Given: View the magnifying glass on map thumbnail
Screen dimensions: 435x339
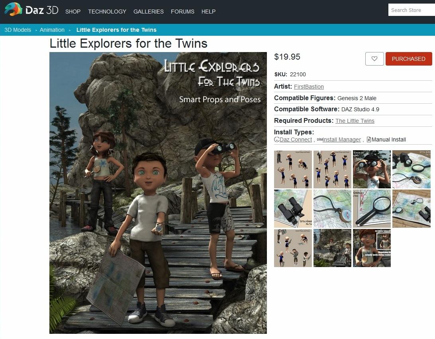Looking at the screenshot, I should 372,209.
